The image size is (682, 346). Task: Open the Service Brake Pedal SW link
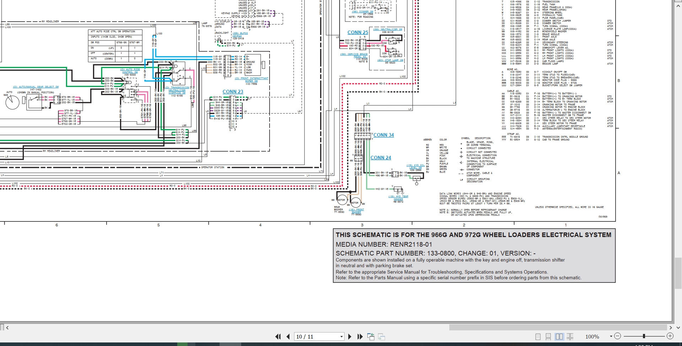[x=354, y=56]
